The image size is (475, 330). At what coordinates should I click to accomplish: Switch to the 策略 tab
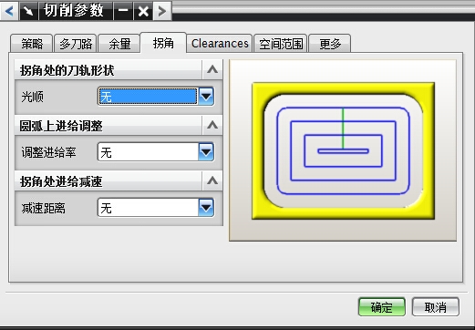32,44
